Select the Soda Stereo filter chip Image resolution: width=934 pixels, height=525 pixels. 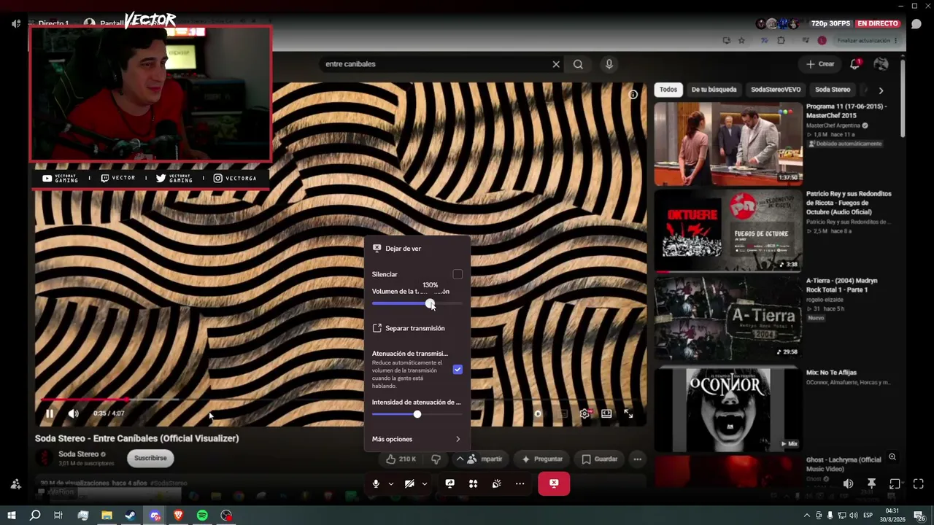[833, 90]
